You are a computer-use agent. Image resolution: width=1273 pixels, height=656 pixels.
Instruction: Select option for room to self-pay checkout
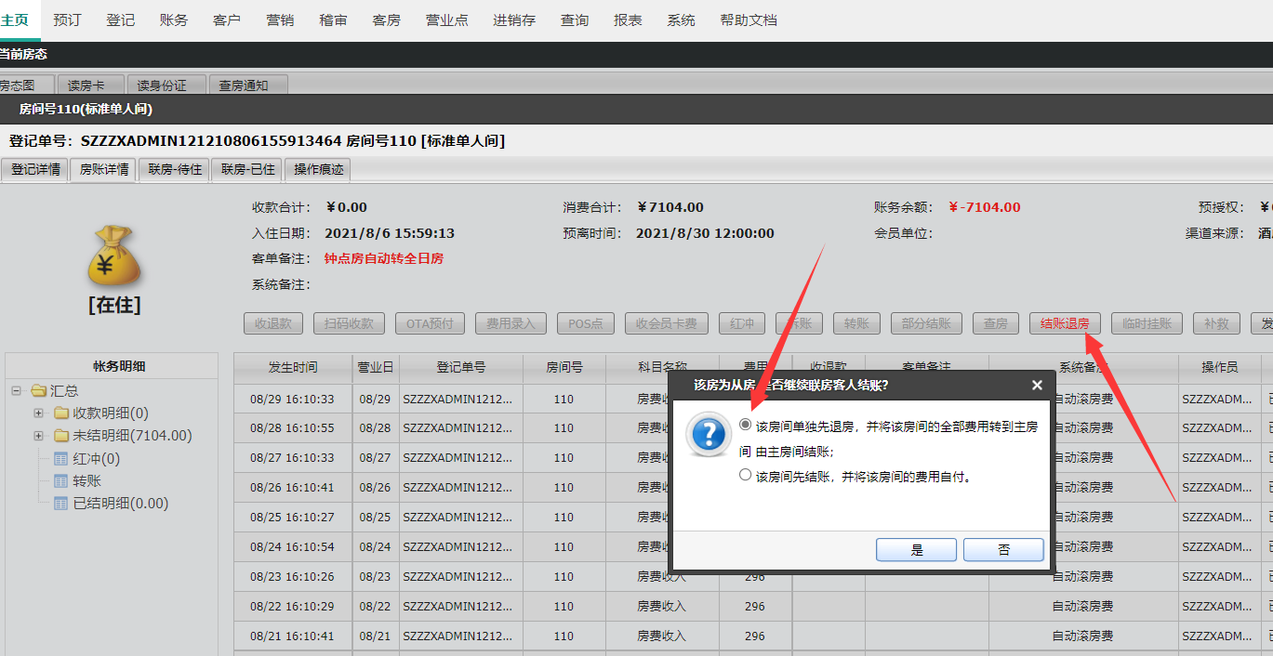745,475
